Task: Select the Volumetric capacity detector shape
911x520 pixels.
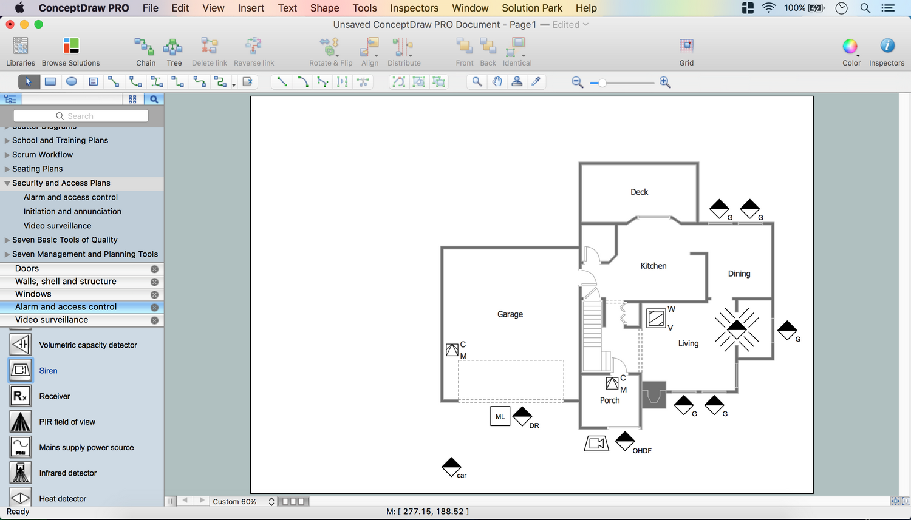Action: (x=21, y=345)
